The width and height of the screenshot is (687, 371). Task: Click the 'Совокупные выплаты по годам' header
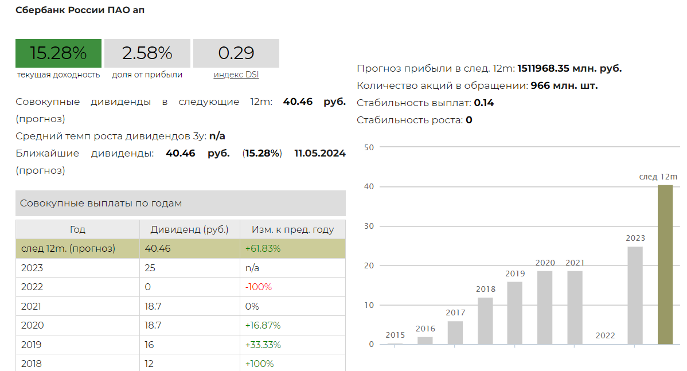[x=181, y=203]
